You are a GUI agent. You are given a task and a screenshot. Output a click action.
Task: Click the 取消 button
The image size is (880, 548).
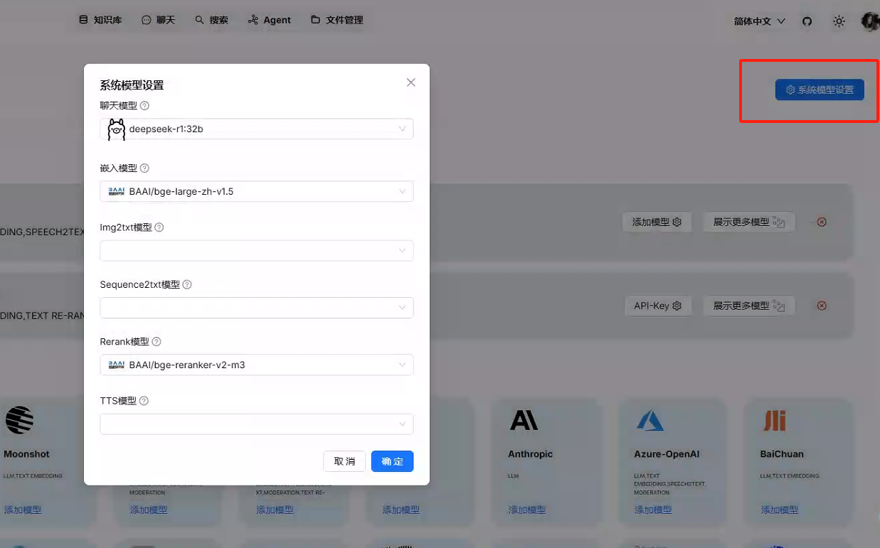click(x=344, y=461)
